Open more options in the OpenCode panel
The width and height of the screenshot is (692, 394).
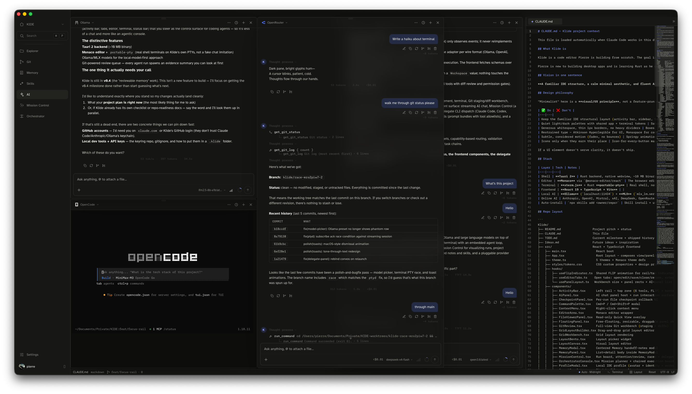point(229,205)
